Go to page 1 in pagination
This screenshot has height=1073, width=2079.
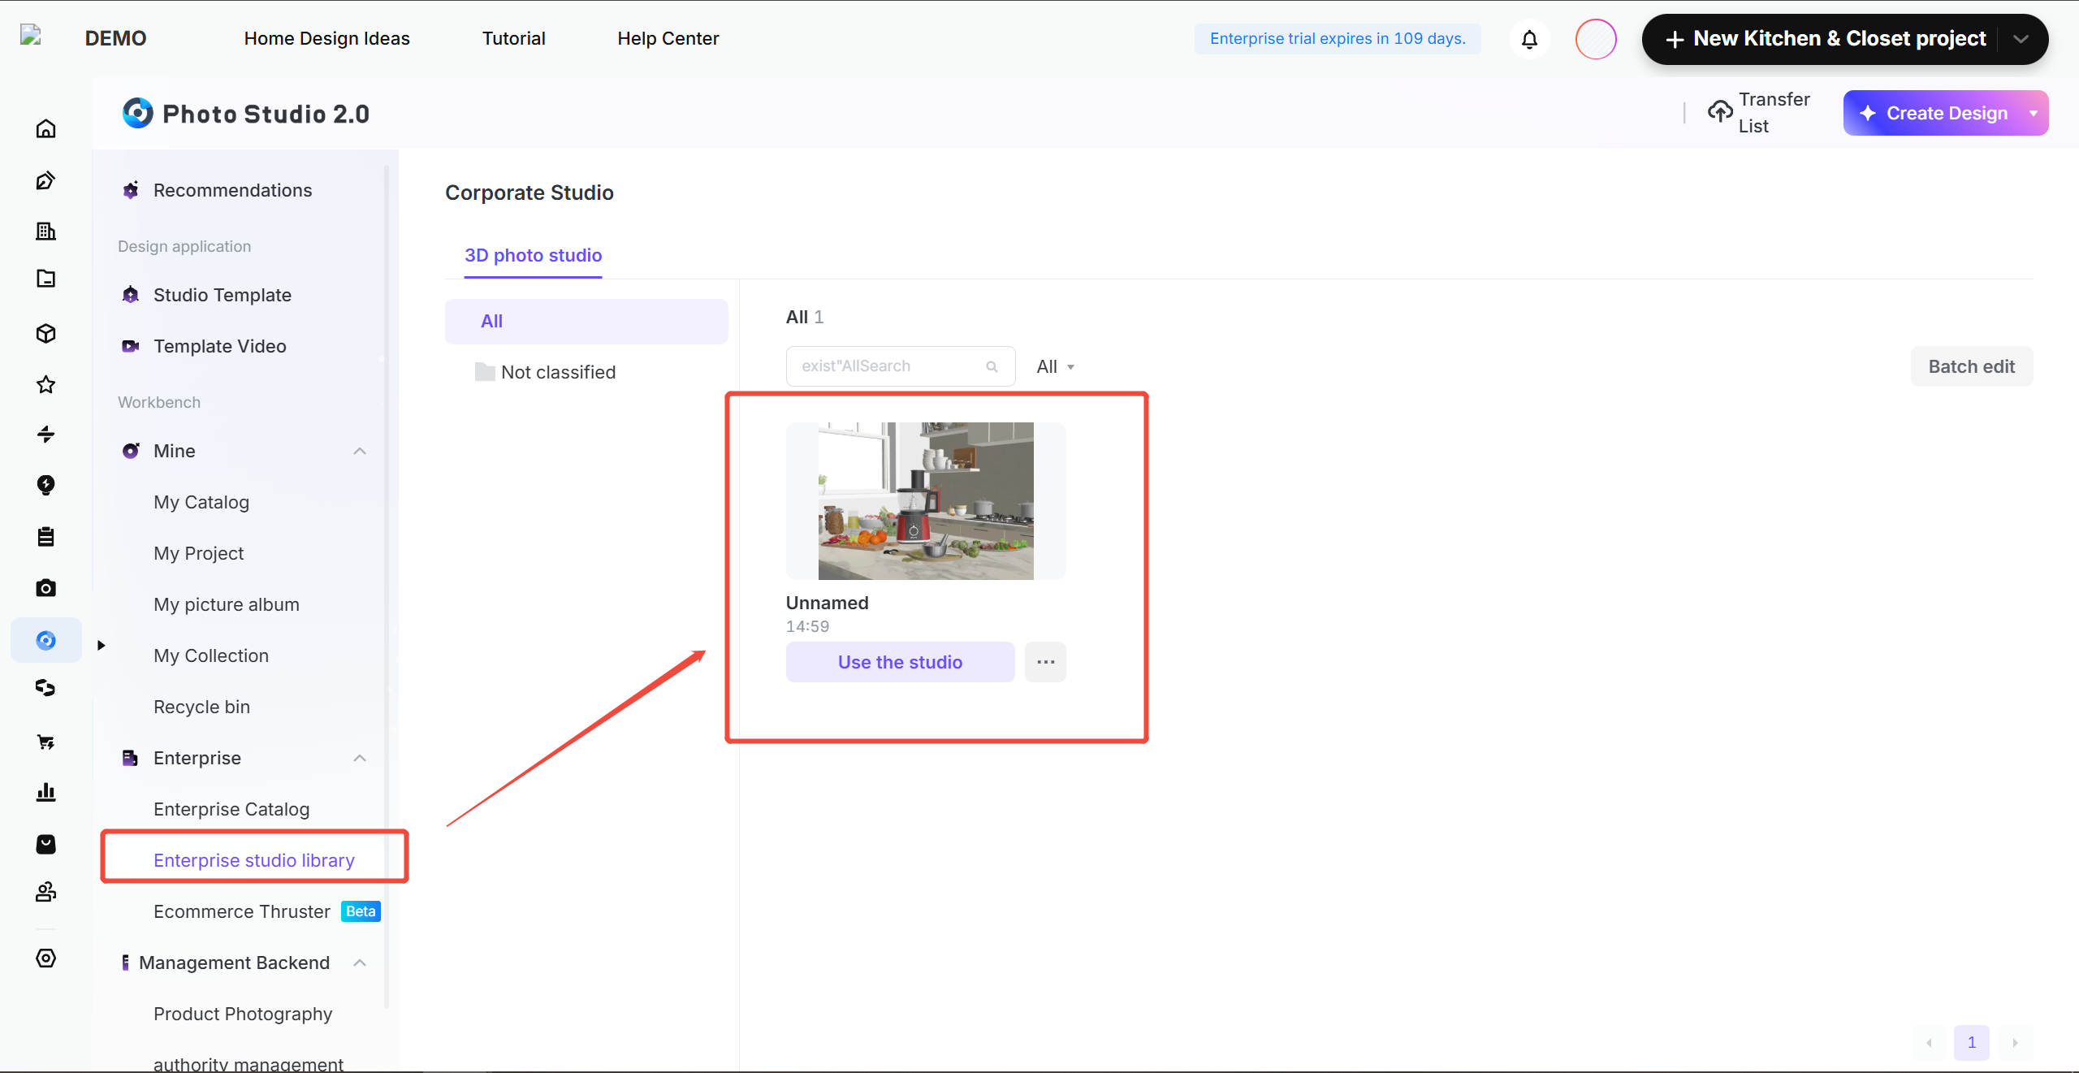(x=1972, y=1043)
